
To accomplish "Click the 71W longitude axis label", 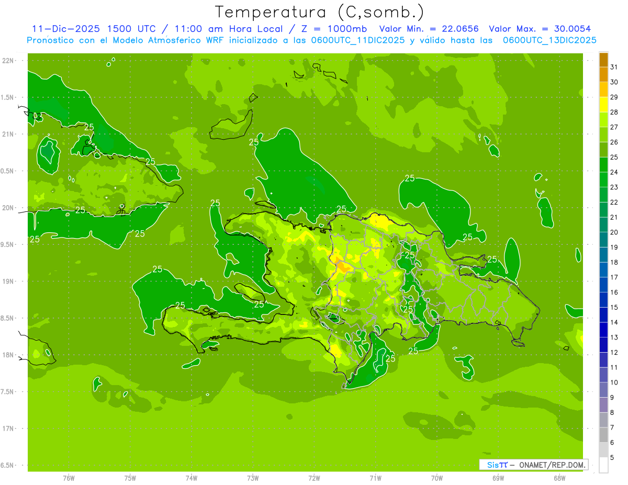I will click(x=375, y=478).
